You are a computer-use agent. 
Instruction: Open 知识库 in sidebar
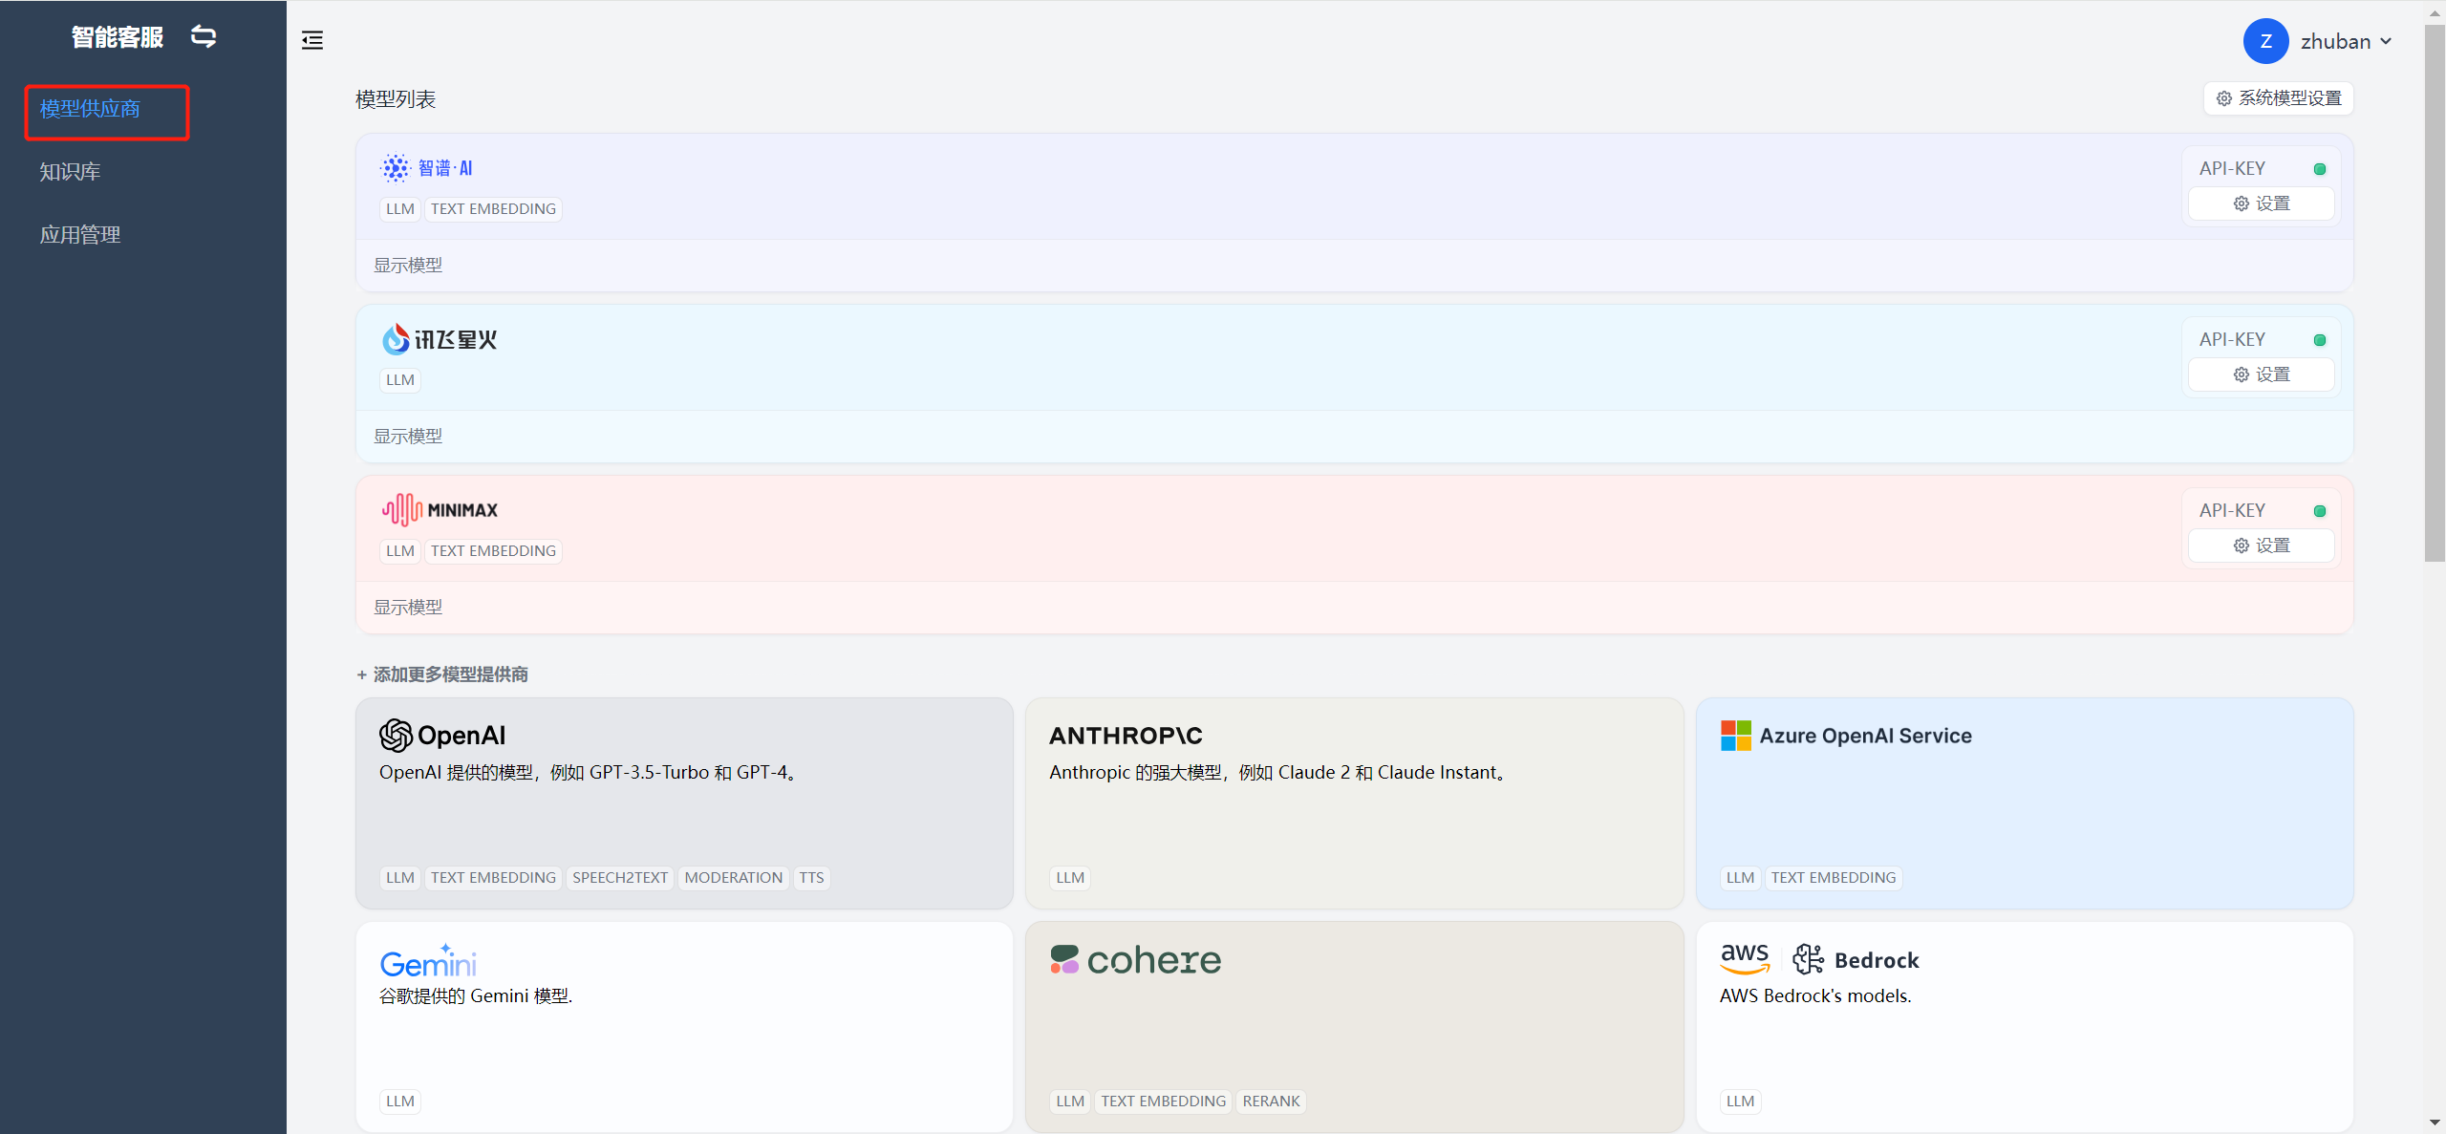(x=70, y=172)
